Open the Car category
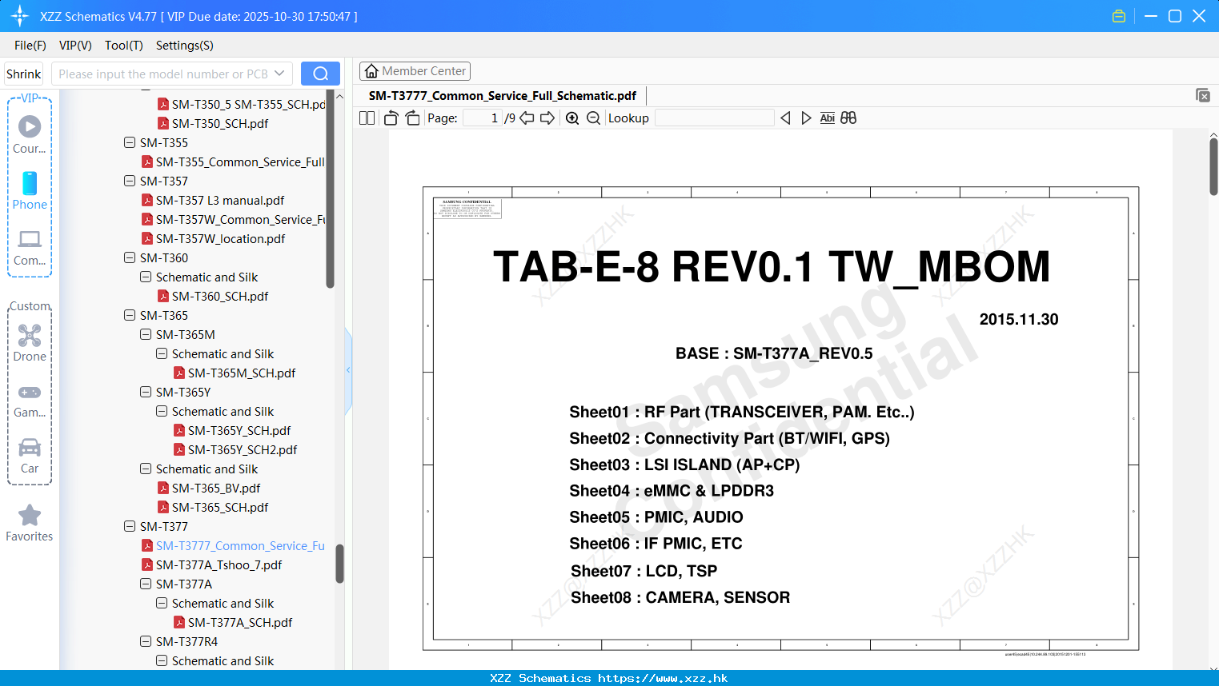The image size is (1219, 686). click(30, 456)
